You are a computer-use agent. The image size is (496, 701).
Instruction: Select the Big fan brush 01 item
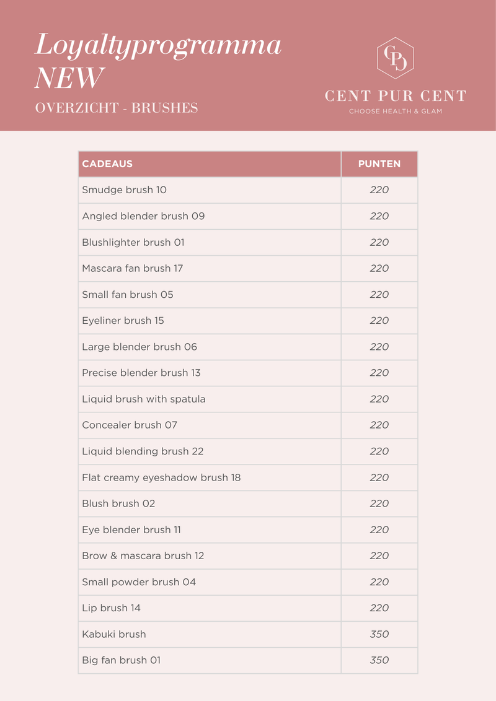[x=121, y=660]
